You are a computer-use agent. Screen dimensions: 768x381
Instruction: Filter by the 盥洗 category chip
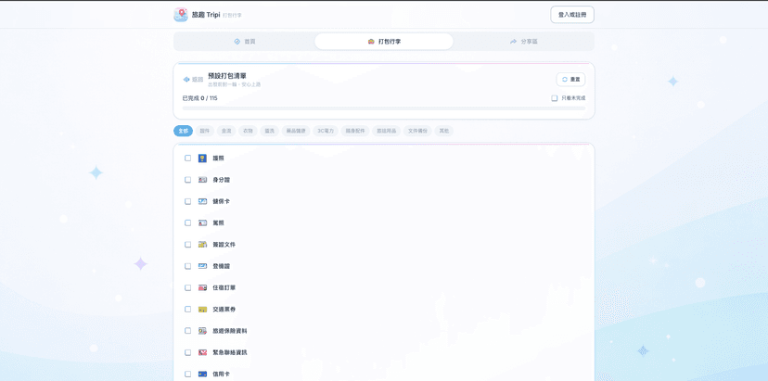(269, 131)
